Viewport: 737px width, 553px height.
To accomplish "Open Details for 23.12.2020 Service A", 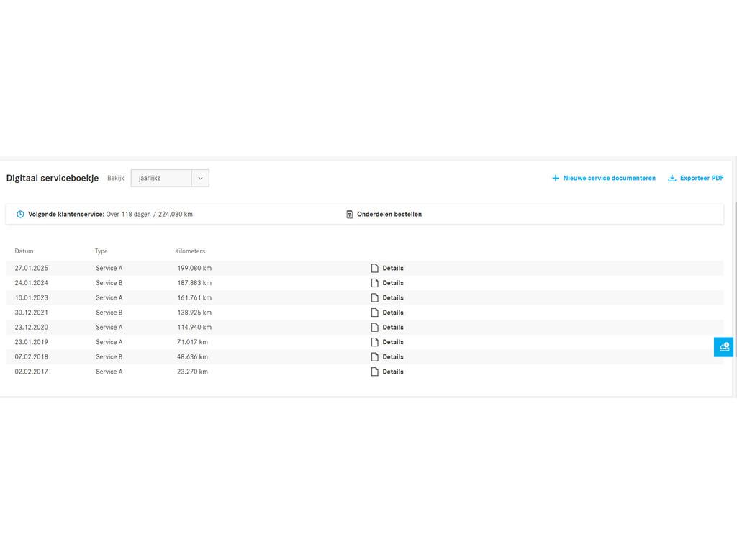I will coord(392,328).
